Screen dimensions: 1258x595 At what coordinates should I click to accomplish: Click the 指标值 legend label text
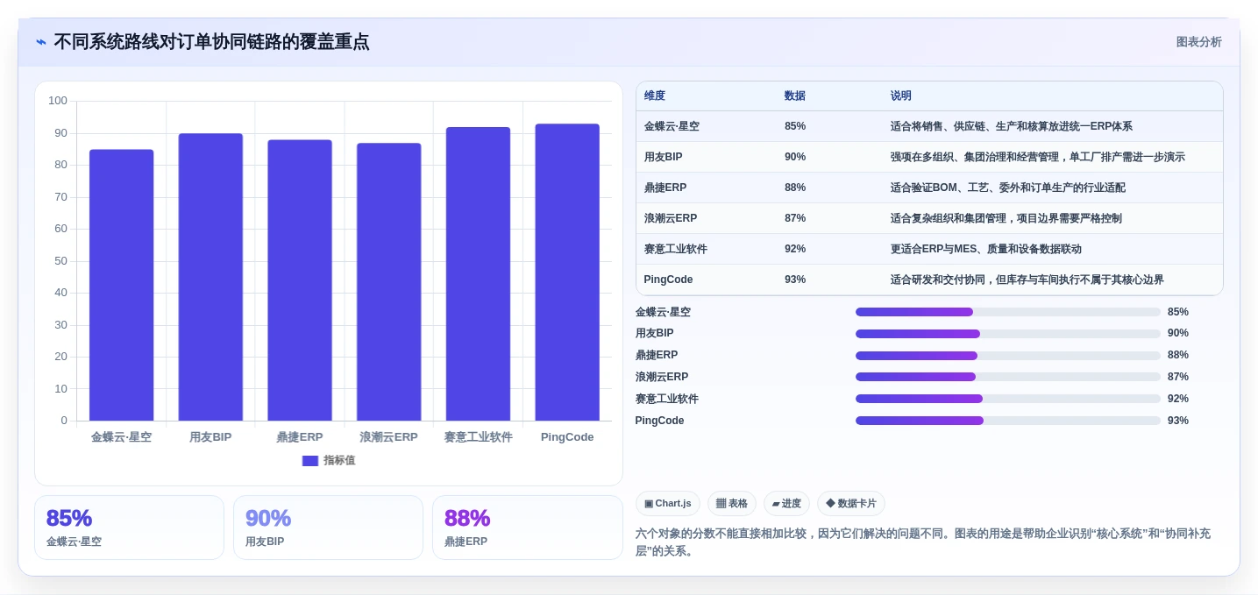pos(339,461)
